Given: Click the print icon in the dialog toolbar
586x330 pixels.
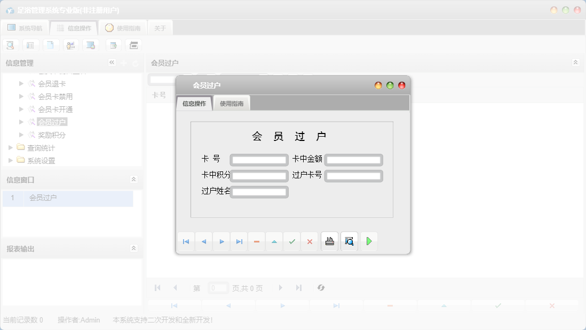Looking at the screenshot, I should pos(329,241).
